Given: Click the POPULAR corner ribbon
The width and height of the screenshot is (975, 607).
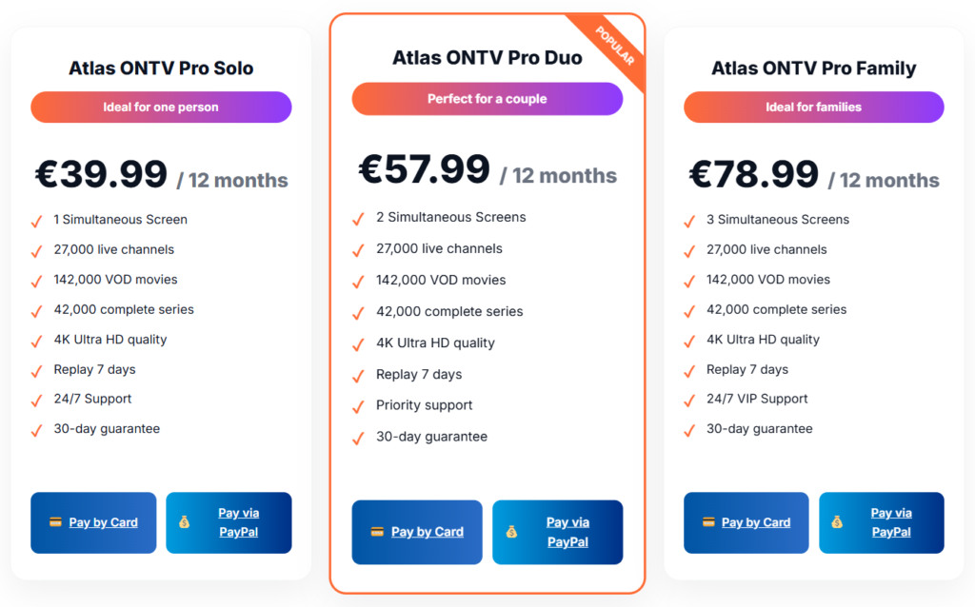Looking at the screenshot, I should click(x=616, y=45).
